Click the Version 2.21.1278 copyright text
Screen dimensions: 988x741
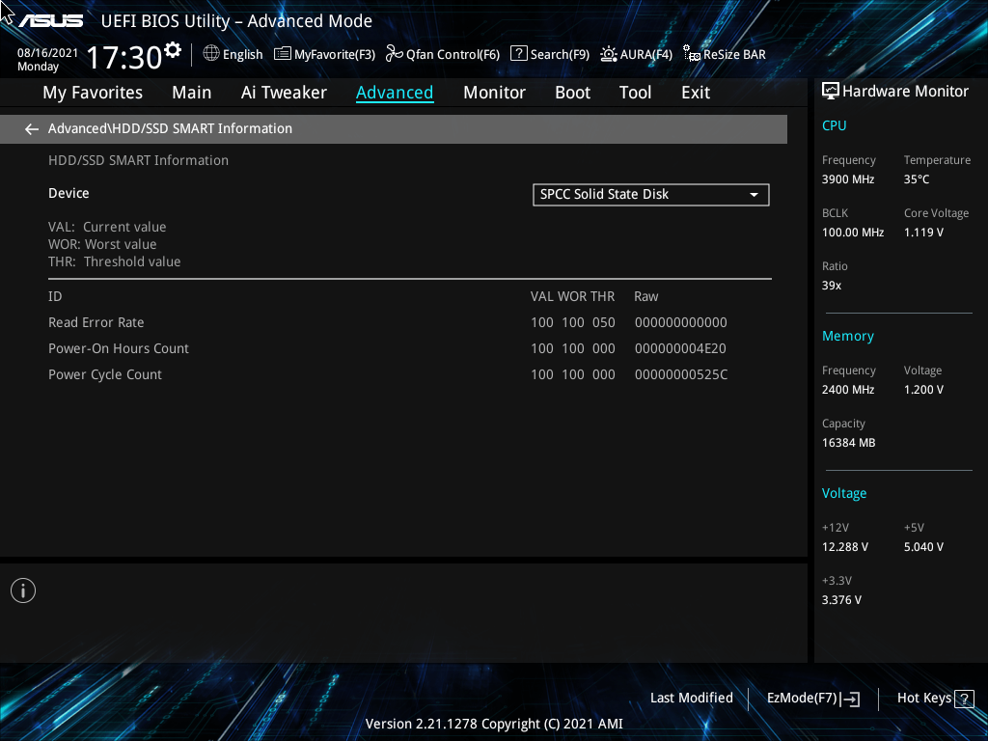click(494, 724)
